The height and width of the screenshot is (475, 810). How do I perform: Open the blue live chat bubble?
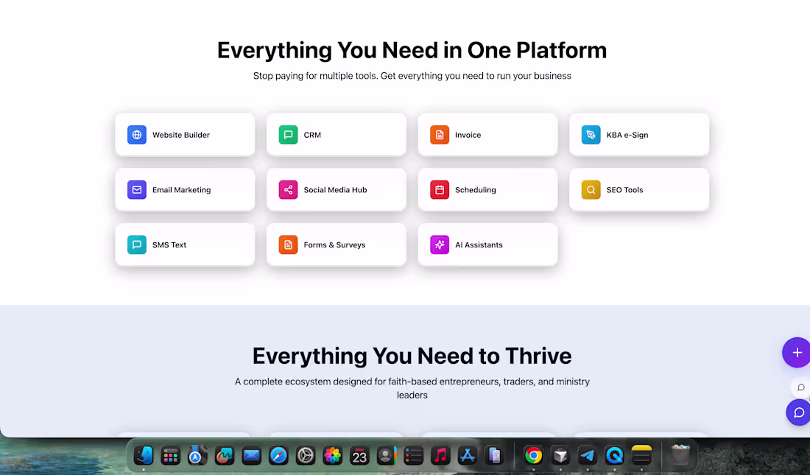[x=798, y=412]
